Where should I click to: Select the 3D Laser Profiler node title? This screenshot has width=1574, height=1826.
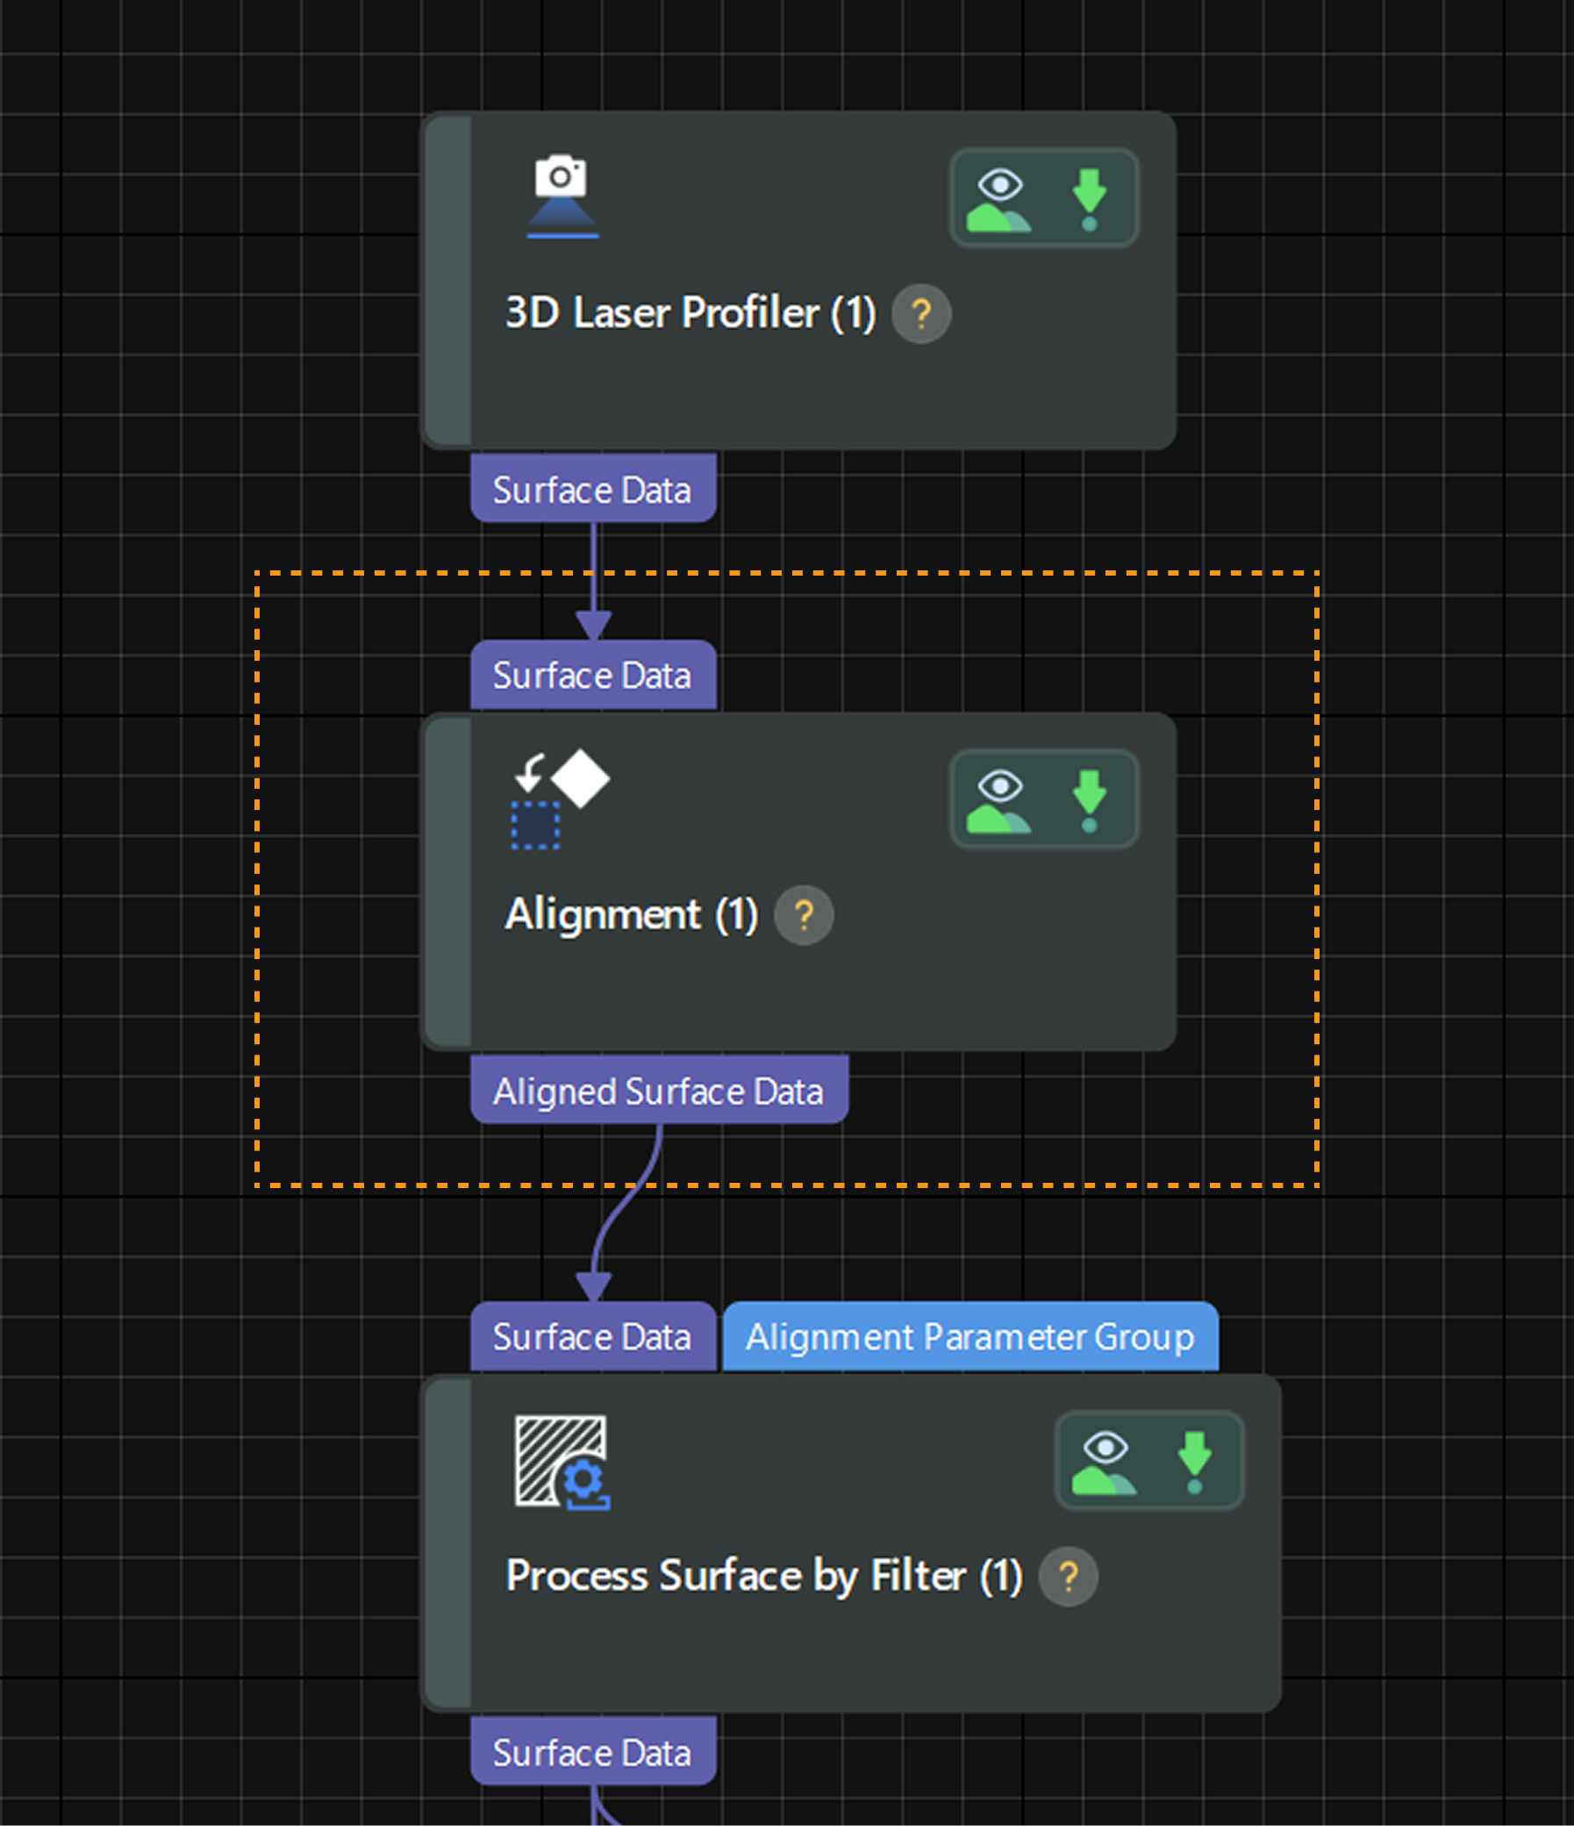tap(690, 313)
